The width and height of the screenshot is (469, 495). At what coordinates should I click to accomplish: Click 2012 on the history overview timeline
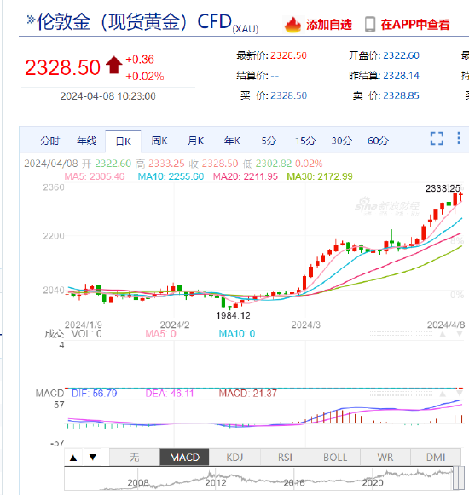click(216, 483)
